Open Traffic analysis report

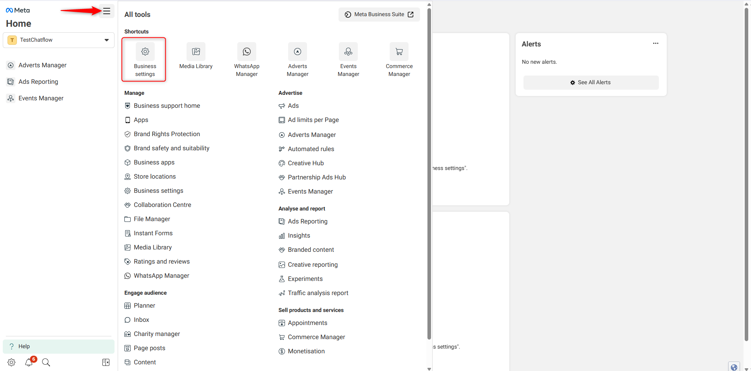coord(313,293)
